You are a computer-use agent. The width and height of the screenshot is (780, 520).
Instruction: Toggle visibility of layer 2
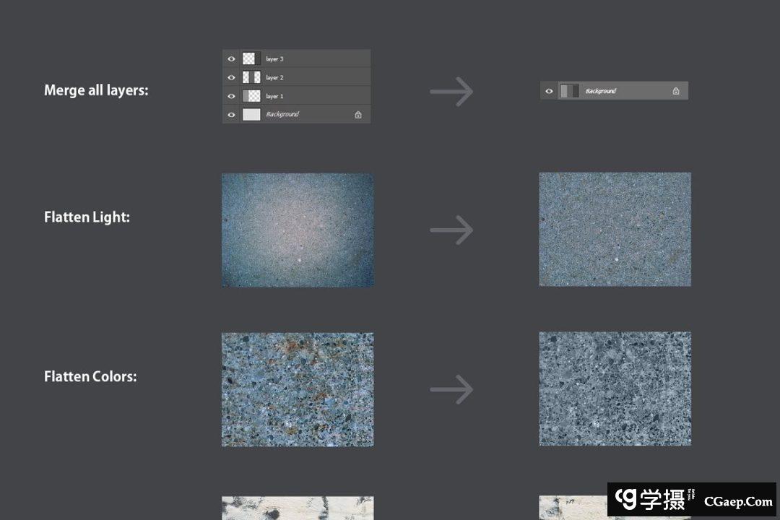tap(232, 77)
